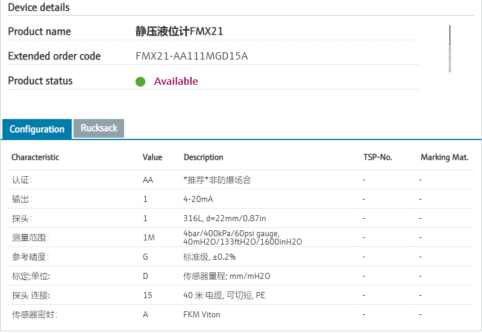The width and height of the screenshot is (482, 333).
Task: Click the Available product status text
Action: point(176,81)
